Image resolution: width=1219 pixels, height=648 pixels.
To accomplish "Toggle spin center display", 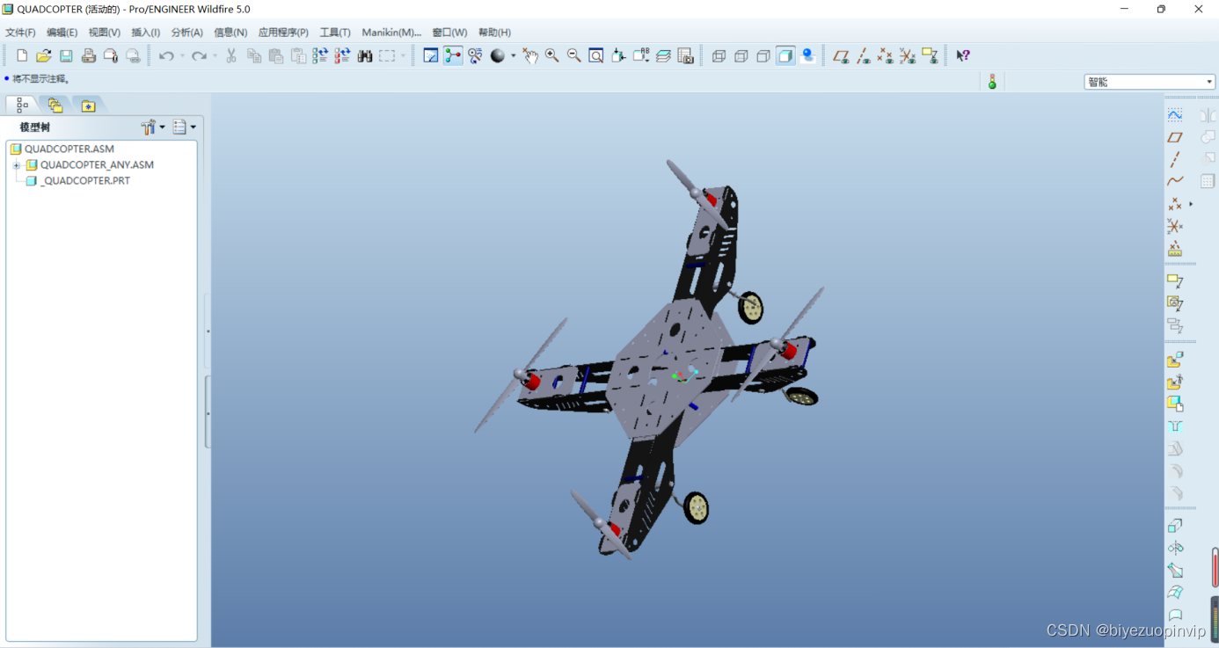I will (x=453, y=55).
